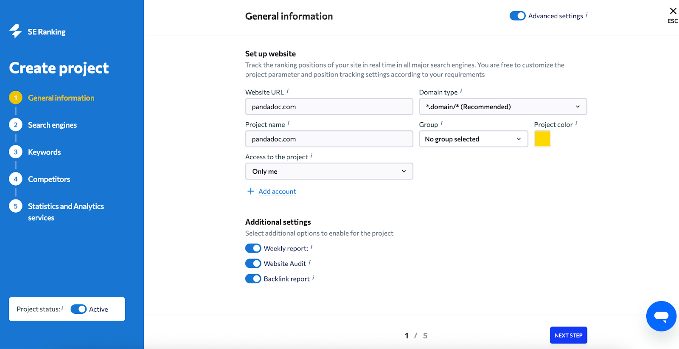Image resolution: width=679 pixels, height=349 pixels.
Task: Click the info icon beside Backlink report
Action: (x=314, y=278)
